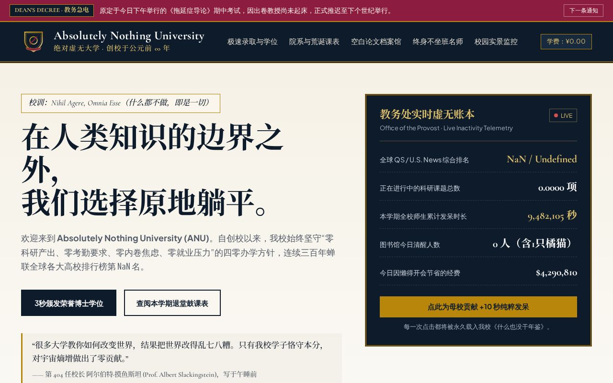Screen dimensions: 613x383
Task: Click the DEAN'S DECREE · 教务急电 label
Action: point(52,11)
